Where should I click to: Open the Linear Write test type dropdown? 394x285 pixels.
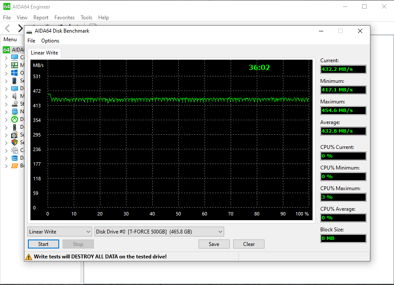[x=60, y=232]
